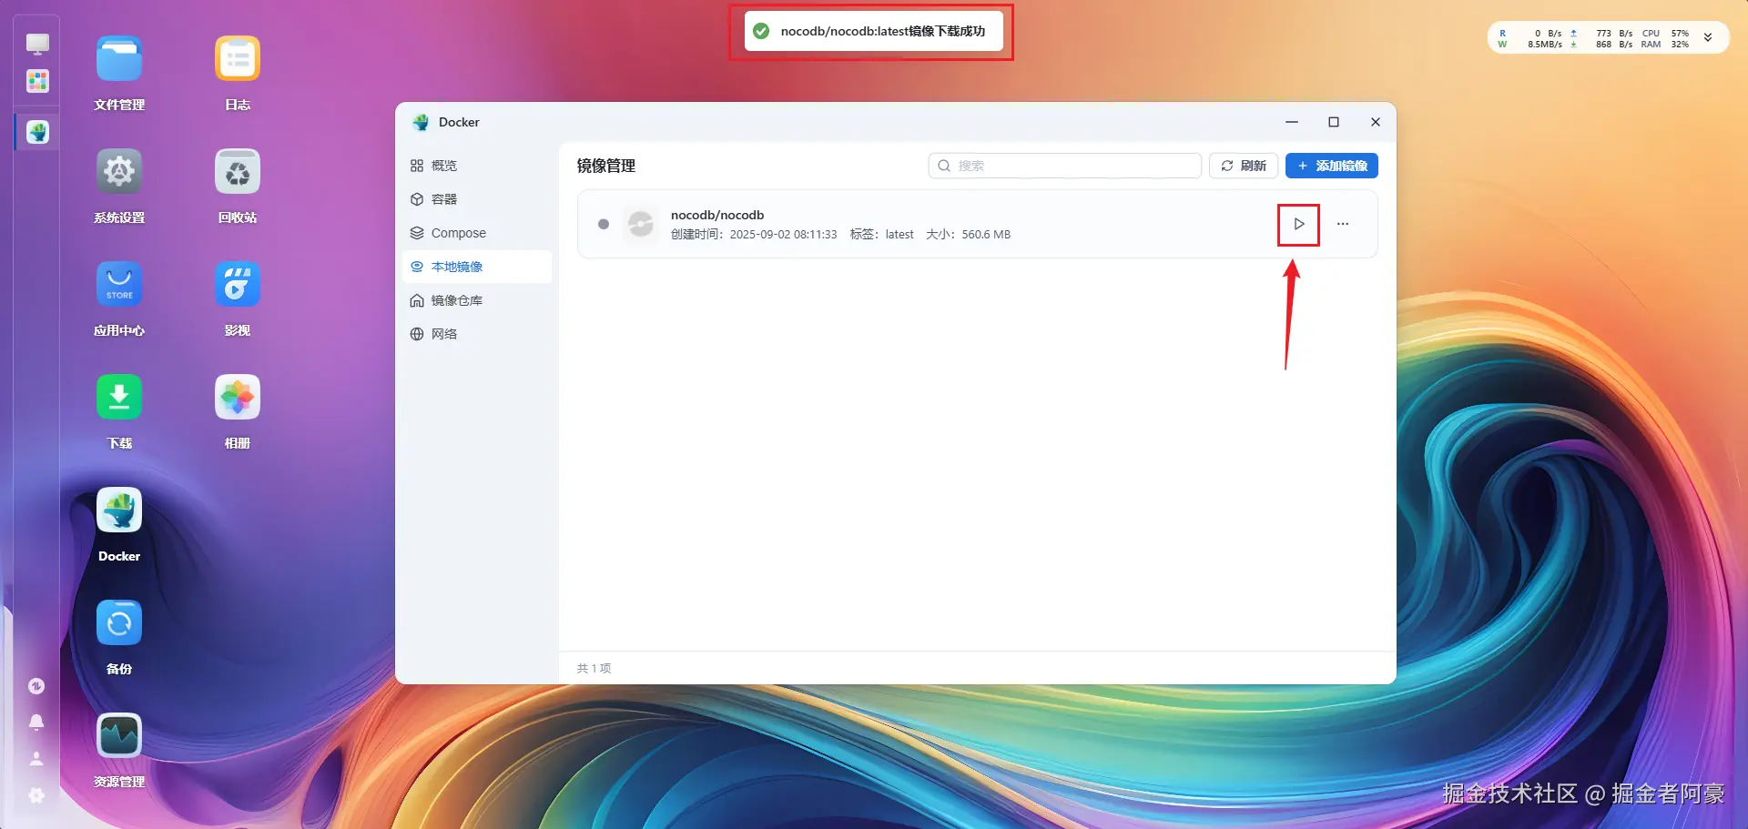Image resolution: width=1748 pixels, height=829 pixels.
Task: Click the 镜像下载成功 success notification
Action: click(x=874, y=31)
